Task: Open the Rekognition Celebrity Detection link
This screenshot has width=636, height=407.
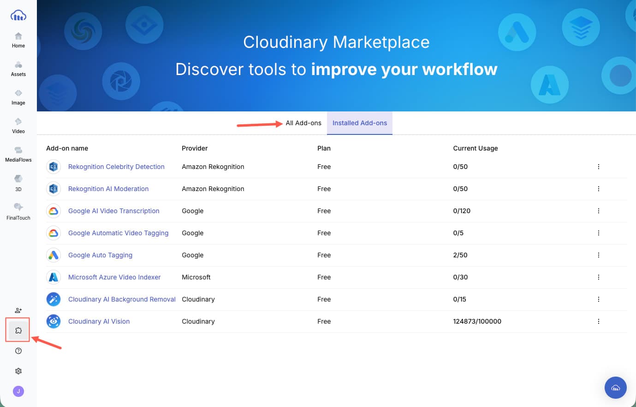Action: point(116,167)
